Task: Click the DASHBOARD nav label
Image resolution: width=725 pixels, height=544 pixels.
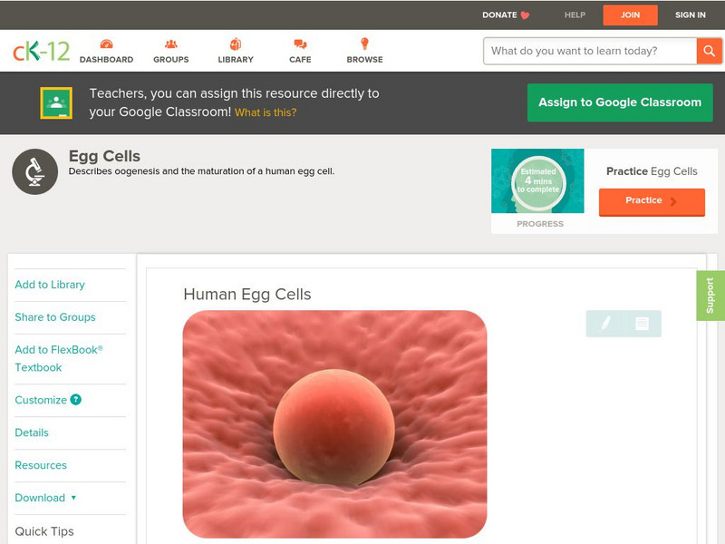Action: [106, 60]
